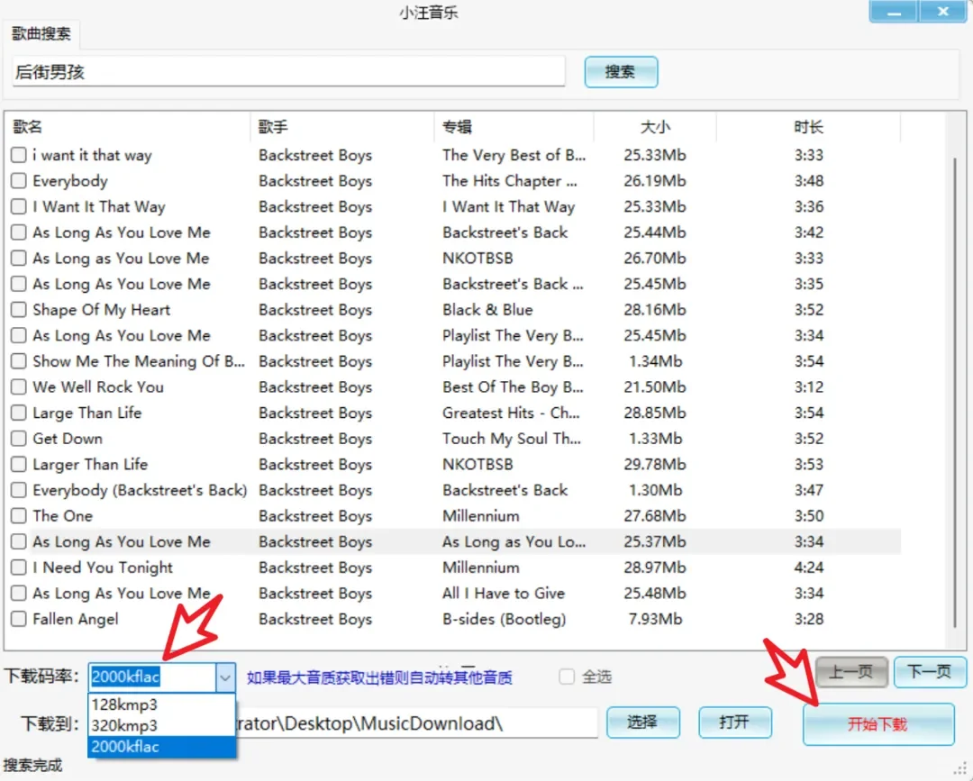Screen dimensions: 973x781
Task: Select the All I Have to Give album
Action: (x=504, y=593)
